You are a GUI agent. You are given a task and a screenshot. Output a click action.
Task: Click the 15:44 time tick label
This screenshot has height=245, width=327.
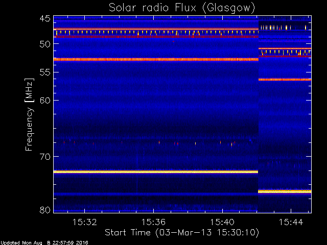click(291, 222)
